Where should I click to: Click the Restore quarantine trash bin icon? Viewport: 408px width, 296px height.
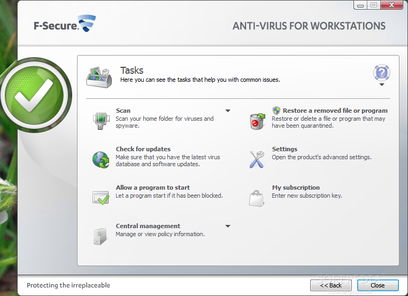[257, 121]
